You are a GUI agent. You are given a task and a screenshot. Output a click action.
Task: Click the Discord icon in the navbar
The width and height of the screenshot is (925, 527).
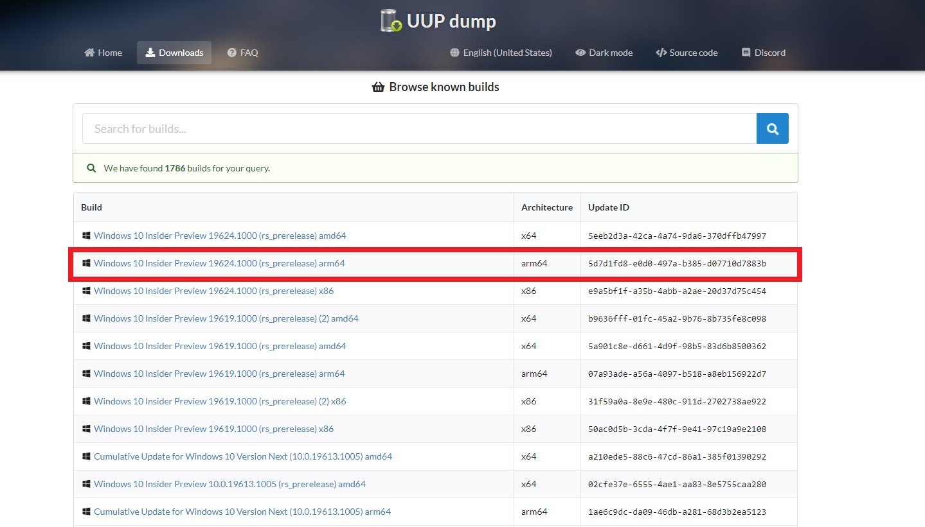pyautogui.click(x=746, y=53)
